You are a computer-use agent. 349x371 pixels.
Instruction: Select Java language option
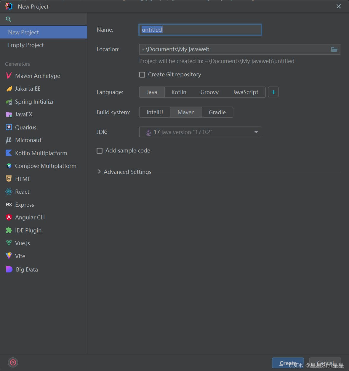[x=152, y=92]
